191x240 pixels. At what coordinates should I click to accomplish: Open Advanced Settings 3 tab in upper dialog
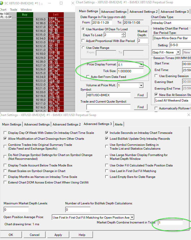175,12
